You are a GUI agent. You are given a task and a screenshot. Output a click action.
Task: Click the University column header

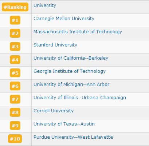click(45, 5)
